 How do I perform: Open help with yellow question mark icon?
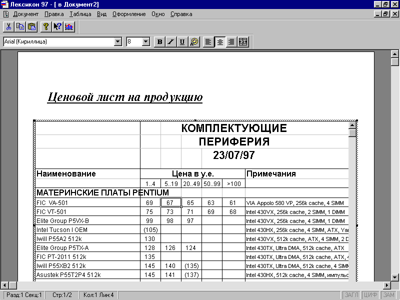point(46,26)
